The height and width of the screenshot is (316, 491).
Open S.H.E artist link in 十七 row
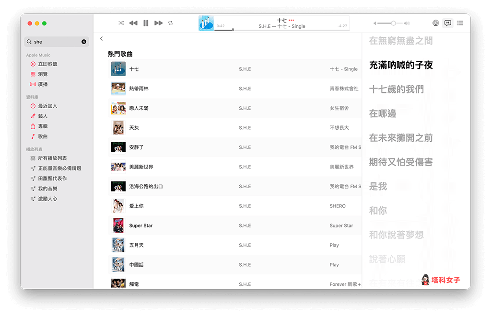[245, 69]
